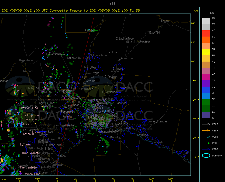The height and width of the screenshot is (182, 225).
Task: Click the C_Chilenos map label
Action: coord(26,71)
